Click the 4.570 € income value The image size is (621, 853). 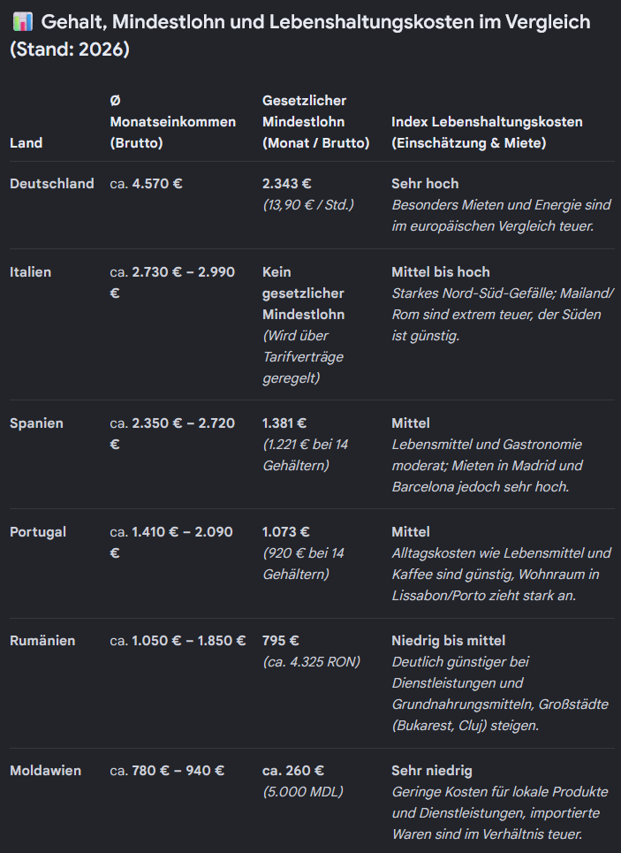[x=157, y=183]
